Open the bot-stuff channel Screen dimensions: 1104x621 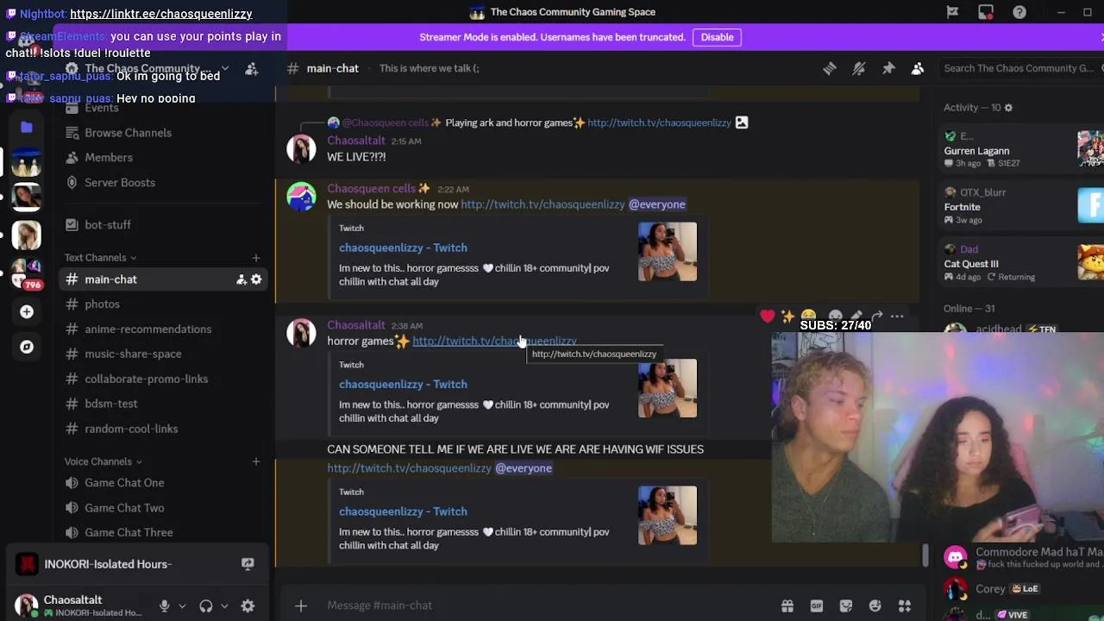pyautogui.click(x=108, y=225)
